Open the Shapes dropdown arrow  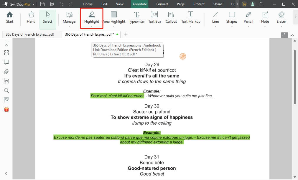click(x=232, y=26)
